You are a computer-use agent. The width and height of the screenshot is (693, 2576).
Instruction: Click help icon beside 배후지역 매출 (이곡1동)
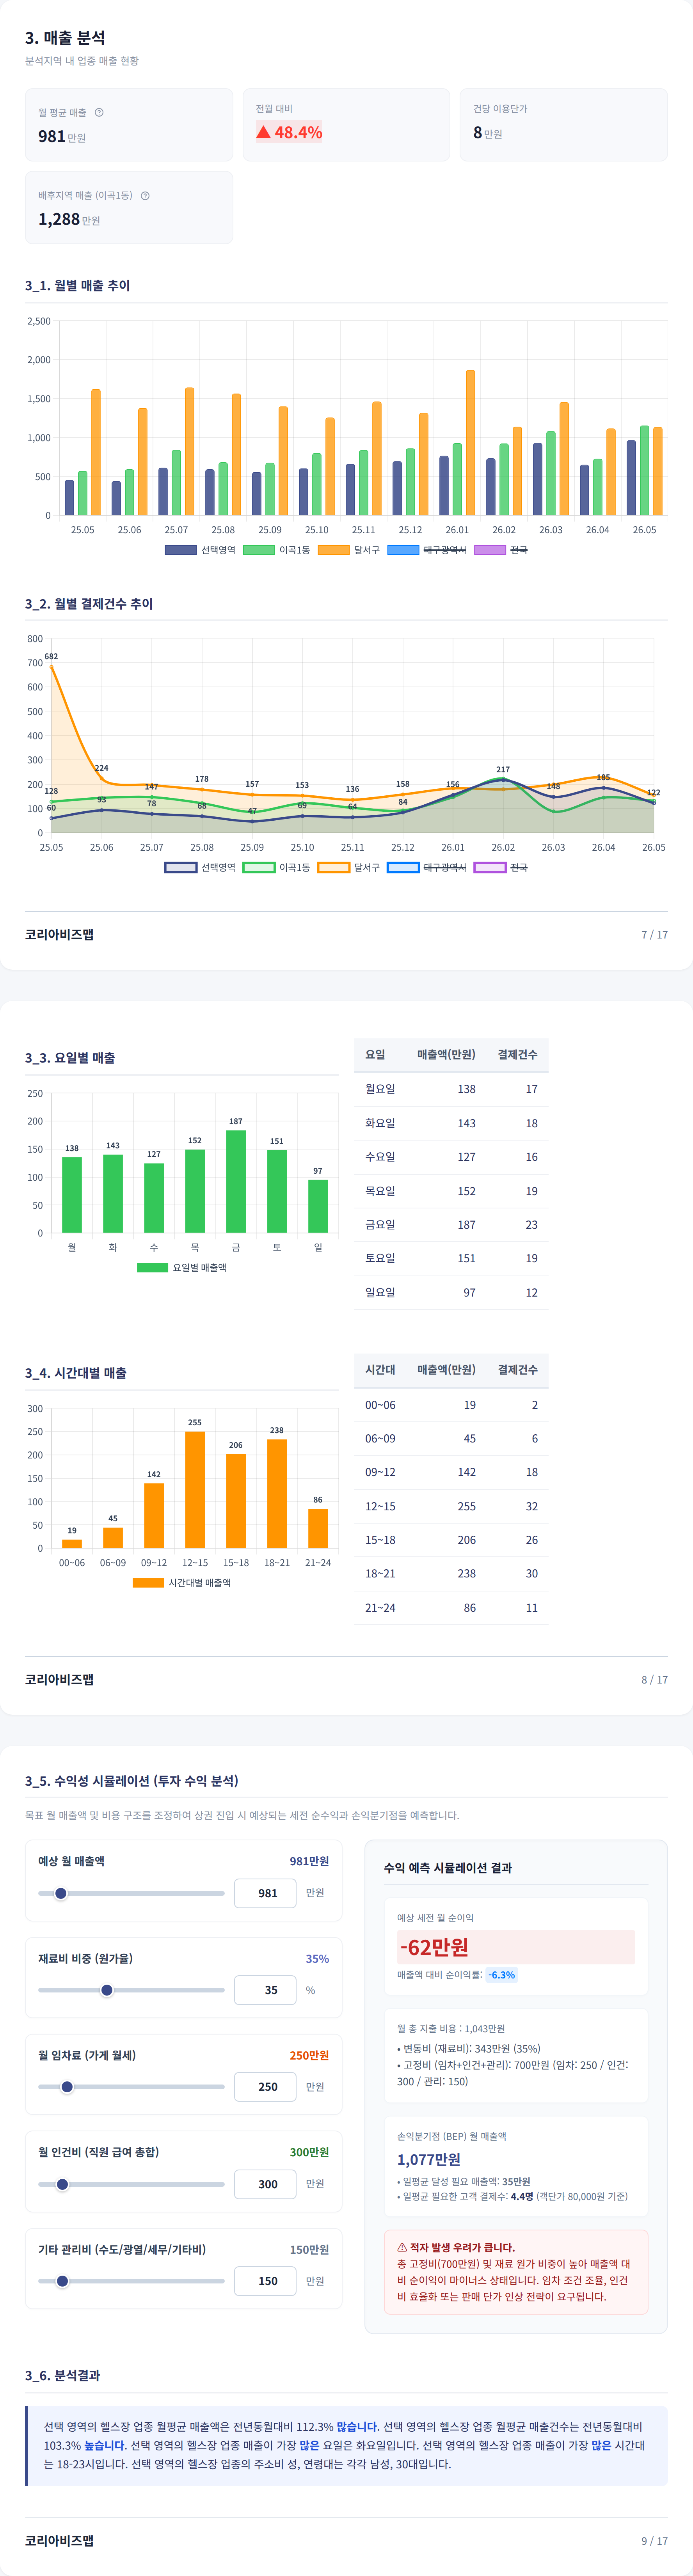coord(145,195)
